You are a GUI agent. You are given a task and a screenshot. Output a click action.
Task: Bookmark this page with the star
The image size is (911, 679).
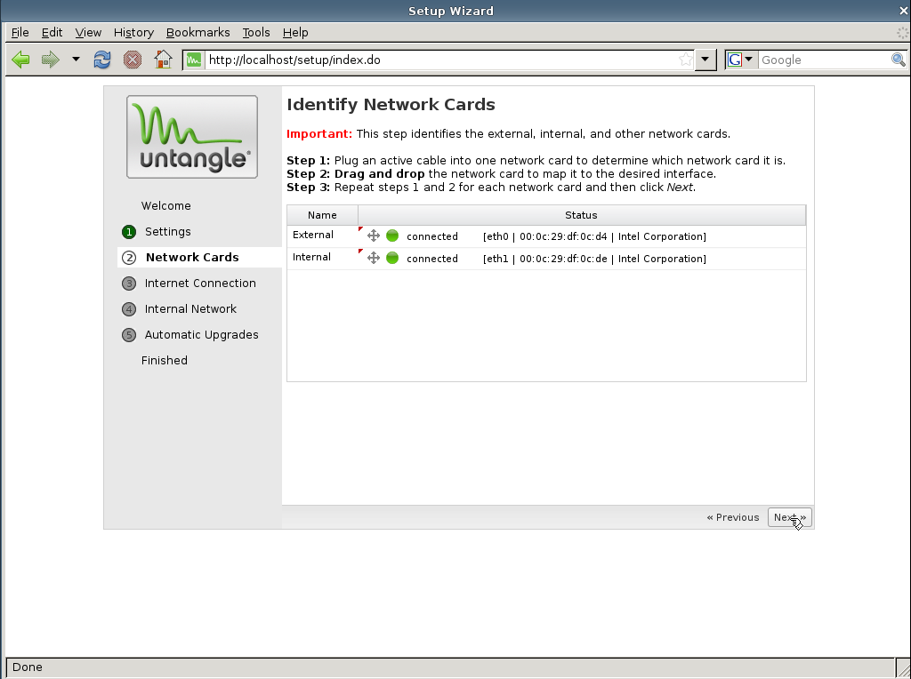686,60
